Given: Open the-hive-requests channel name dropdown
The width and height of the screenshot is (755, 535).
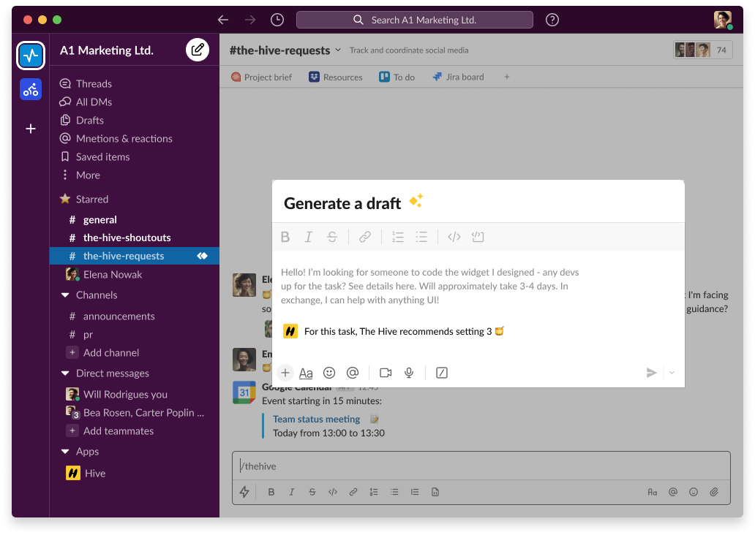Looking at the screenshot, I should (x=337, y=50).
